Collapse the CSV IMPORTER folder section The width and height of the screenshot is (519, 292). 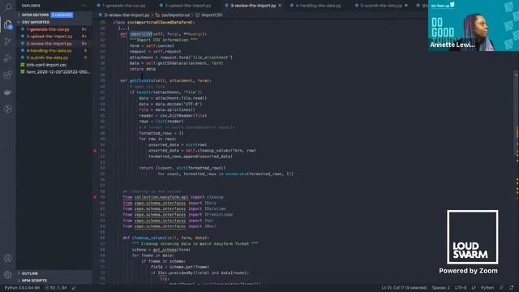54,22
